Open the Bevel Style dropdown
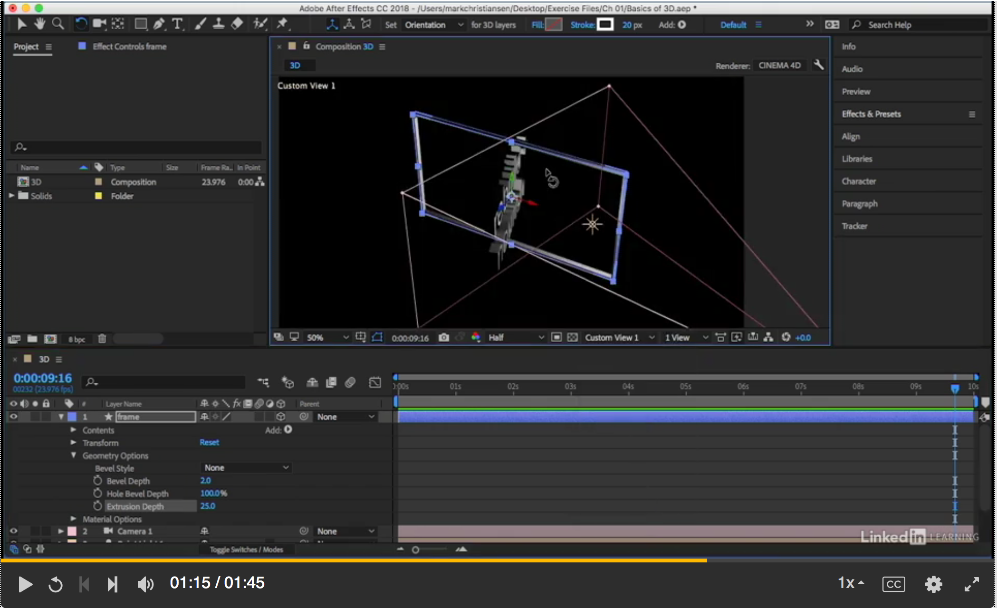Viewport: 997px width, 608px height. coord(246,467)
